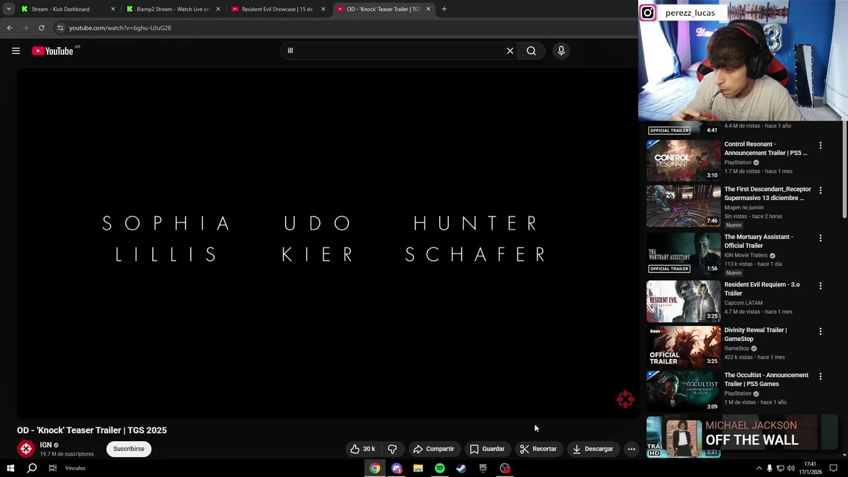Viewport: 848px width, 477px height.
Task: Close the Resident Evil Showcase tab
Action: [323, 9]
